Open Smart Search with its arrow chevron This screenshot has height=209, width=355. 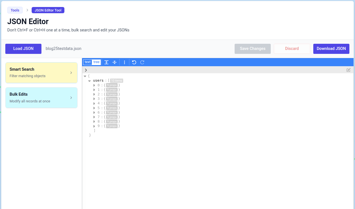pos(71,72)
